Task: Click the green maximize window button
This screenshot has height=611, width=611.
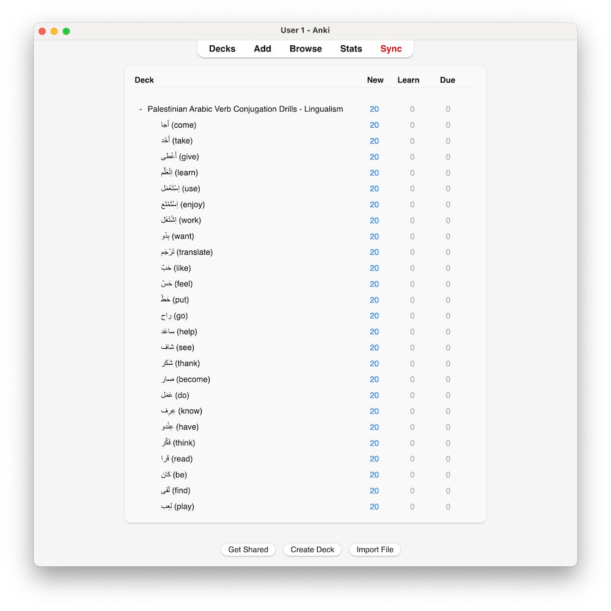Action: (x=66, y=31)
